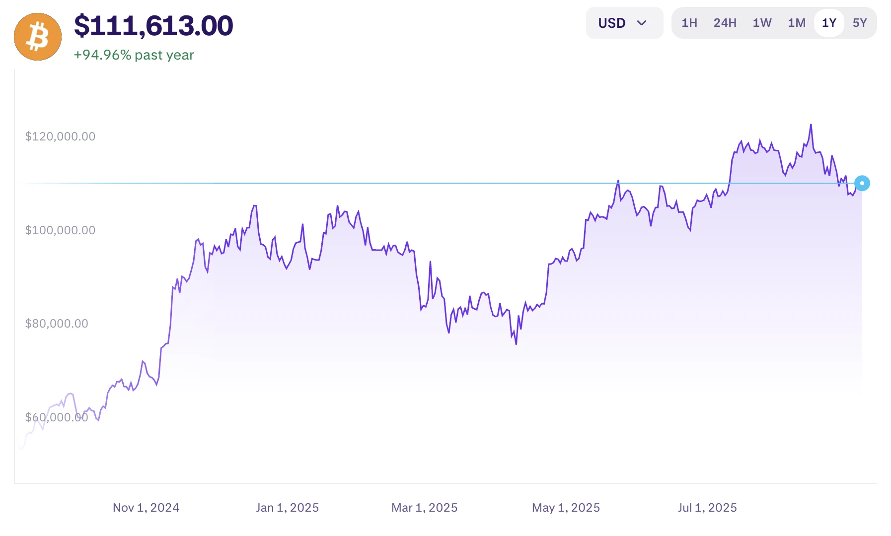Click the orange Bitcoin logo icon
Image resolution: width=891 pixels, height=536 pixels.
pyautogui.click(x=38, y=37)
